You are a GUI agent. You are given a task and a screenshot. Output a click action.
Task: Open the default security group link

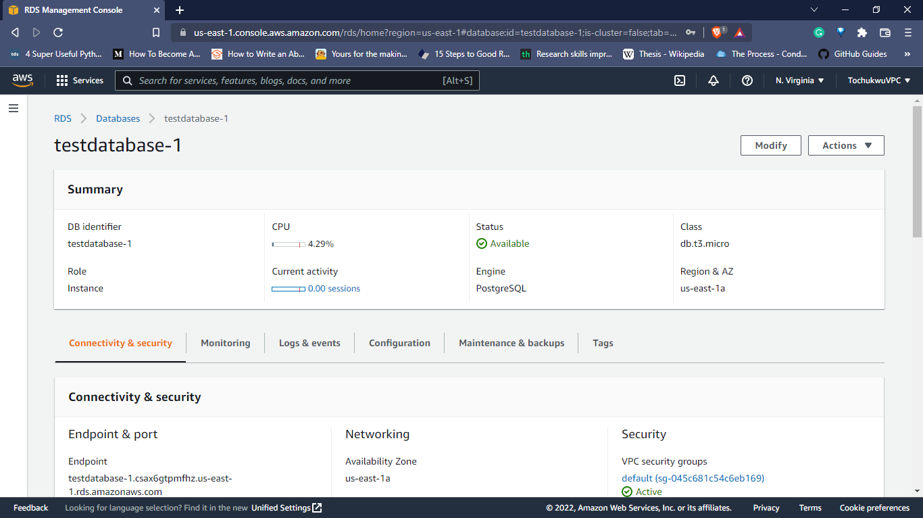click(x=693, y=478)
